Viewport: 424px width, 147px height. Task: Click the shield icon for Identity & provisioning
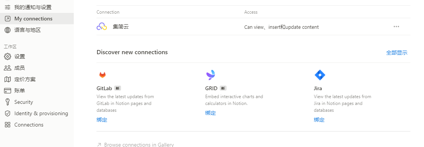[x=8, y=113]
